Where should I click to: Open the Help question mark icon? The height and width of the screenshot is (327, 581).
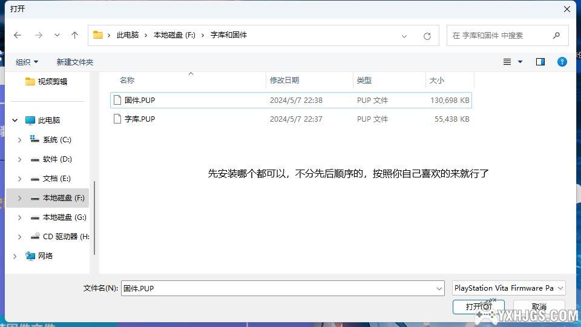(x=562, y=62)
